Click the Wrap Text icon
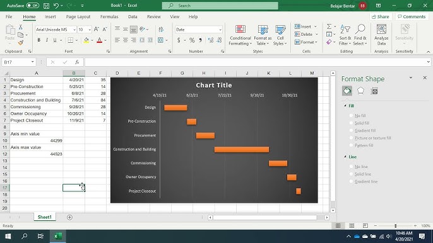The height and width of the screenshot is (243, 433). tap(161, 29)
